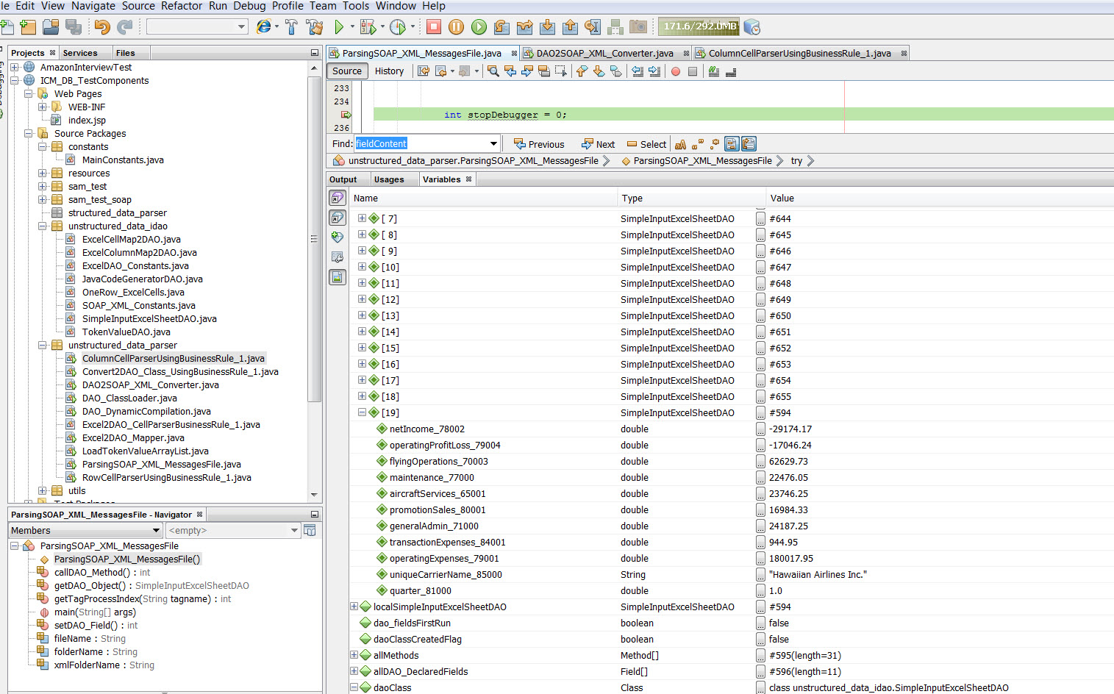This screenshot has height=694, width=1114.
Task: Click Create New Watch icon in Variables
Action: (338, 237)
